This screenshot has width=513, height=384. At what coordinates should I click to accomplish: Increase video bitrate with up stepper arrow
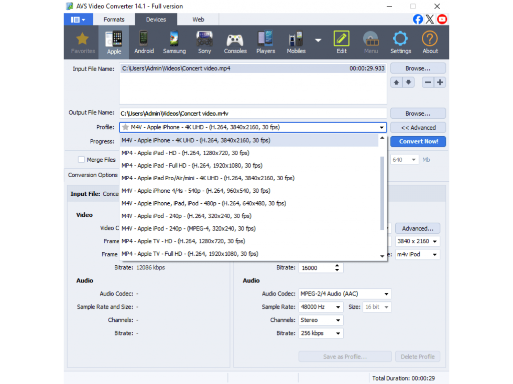point(337,265)
